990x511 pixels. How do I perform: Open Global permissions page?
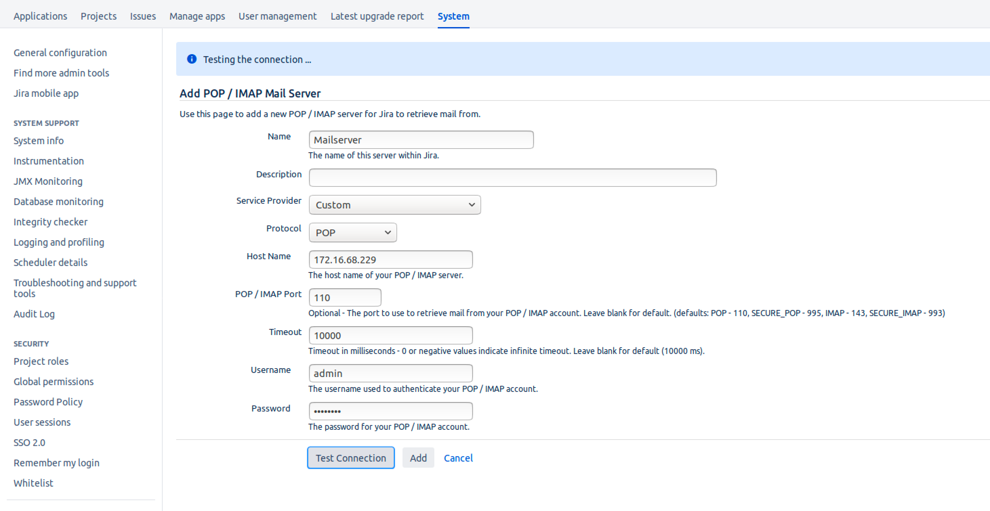point(54,382)
